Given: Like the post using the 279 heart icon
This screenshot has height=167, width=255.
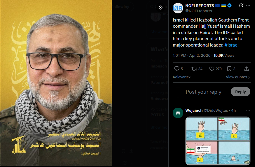Looking at the screenshot, I should 215,69.
